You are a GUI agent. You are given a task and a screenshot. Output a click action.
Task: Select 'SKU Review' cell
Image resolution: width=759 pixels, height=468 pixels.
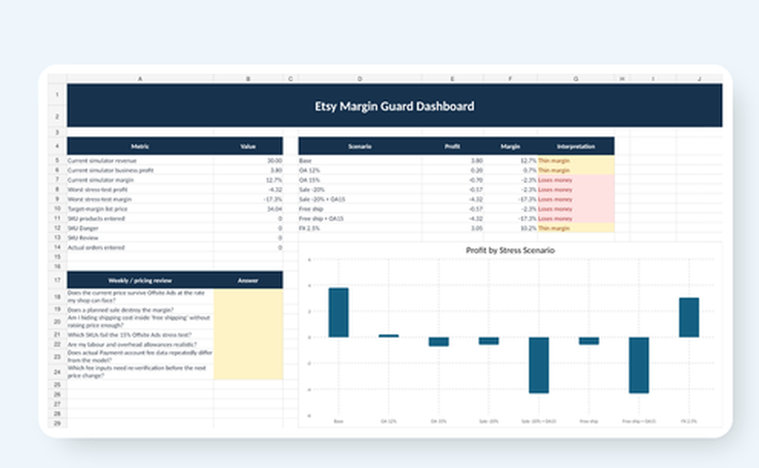pos(140,238)
